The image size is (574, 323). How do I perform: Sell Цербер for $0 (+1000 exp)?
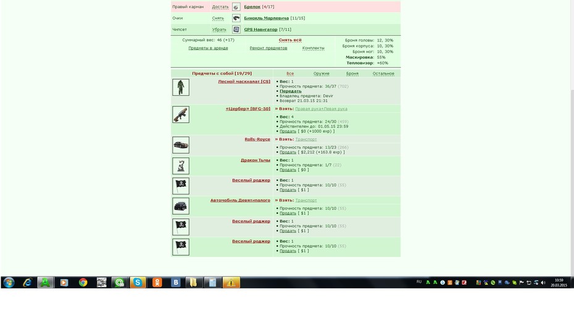coord(288,131)
